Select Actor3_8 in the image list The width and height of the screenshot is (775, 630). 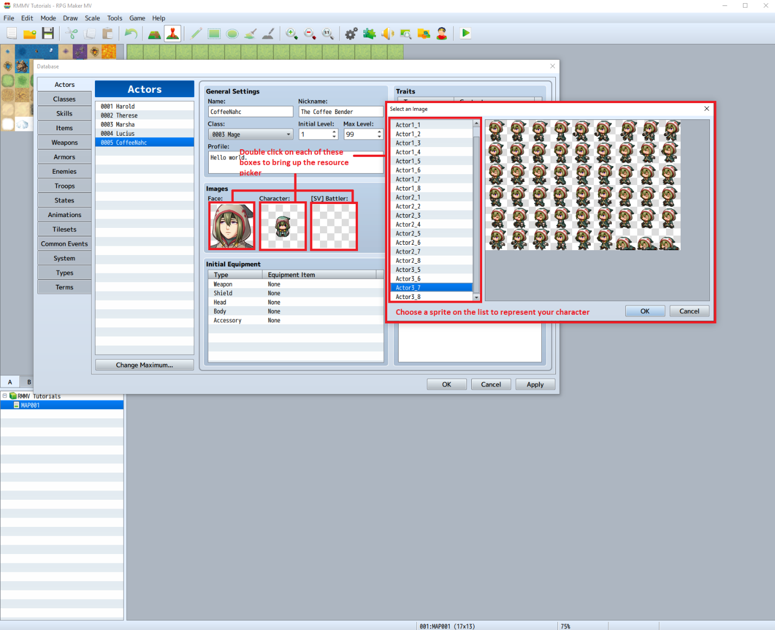coord(432,297)
